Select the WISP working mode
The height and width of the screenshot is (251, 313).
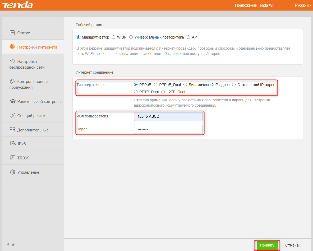coord(114,37)
